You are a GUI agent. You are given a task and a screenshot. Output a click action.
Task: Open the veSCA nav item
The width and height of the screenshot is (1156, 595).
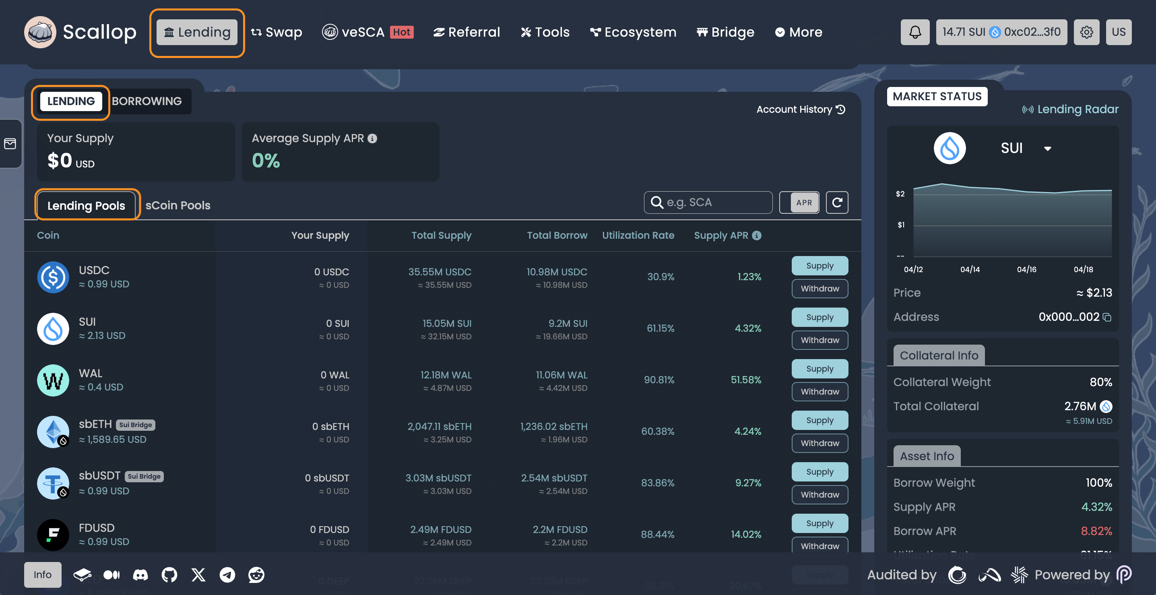point(368,32)
